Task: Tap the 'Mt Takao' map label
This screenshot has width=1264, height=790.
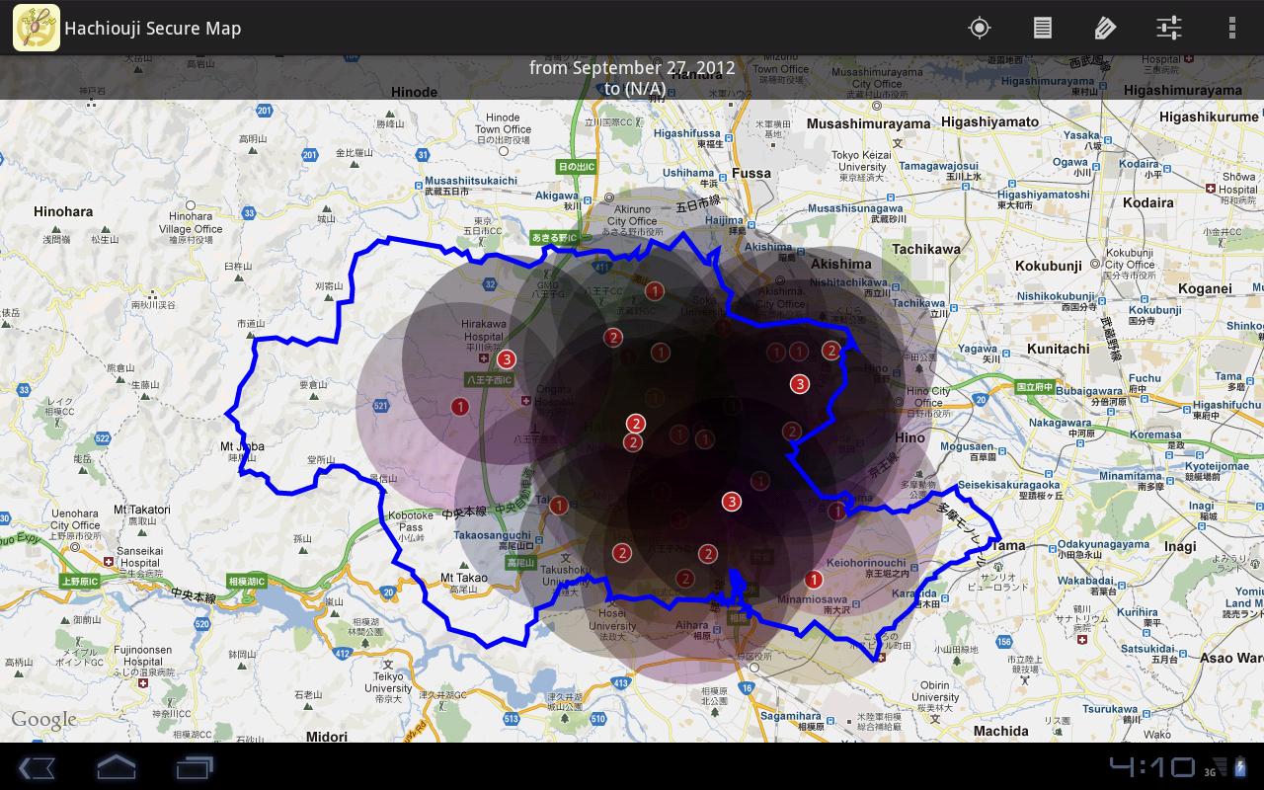Action: click(x=464, y=578)
